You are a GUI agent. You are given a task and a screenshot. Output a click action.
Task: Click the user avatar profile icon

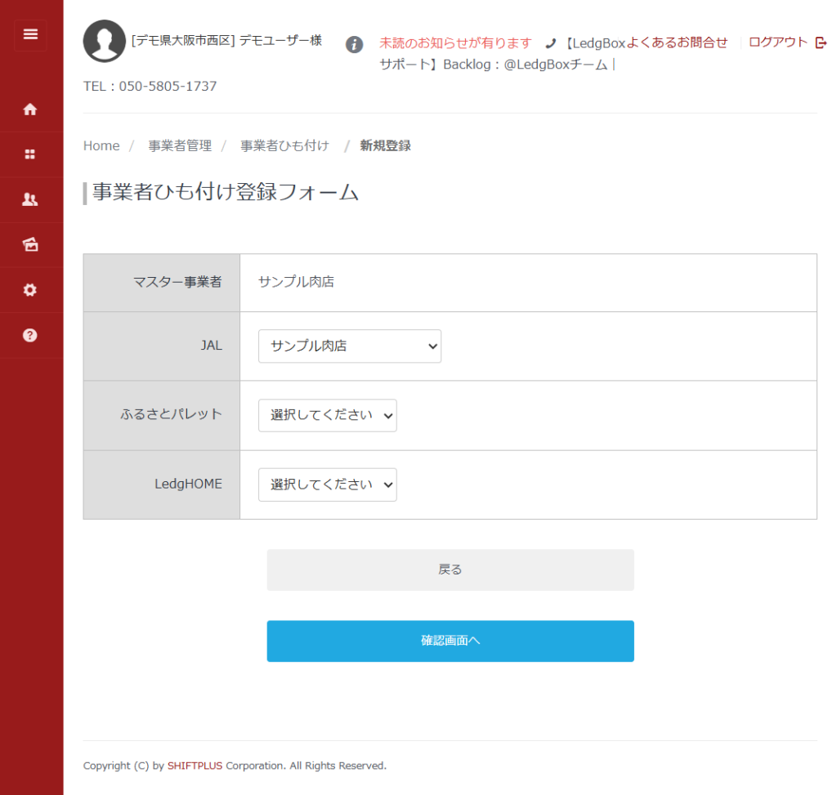(x=104, y=41)
